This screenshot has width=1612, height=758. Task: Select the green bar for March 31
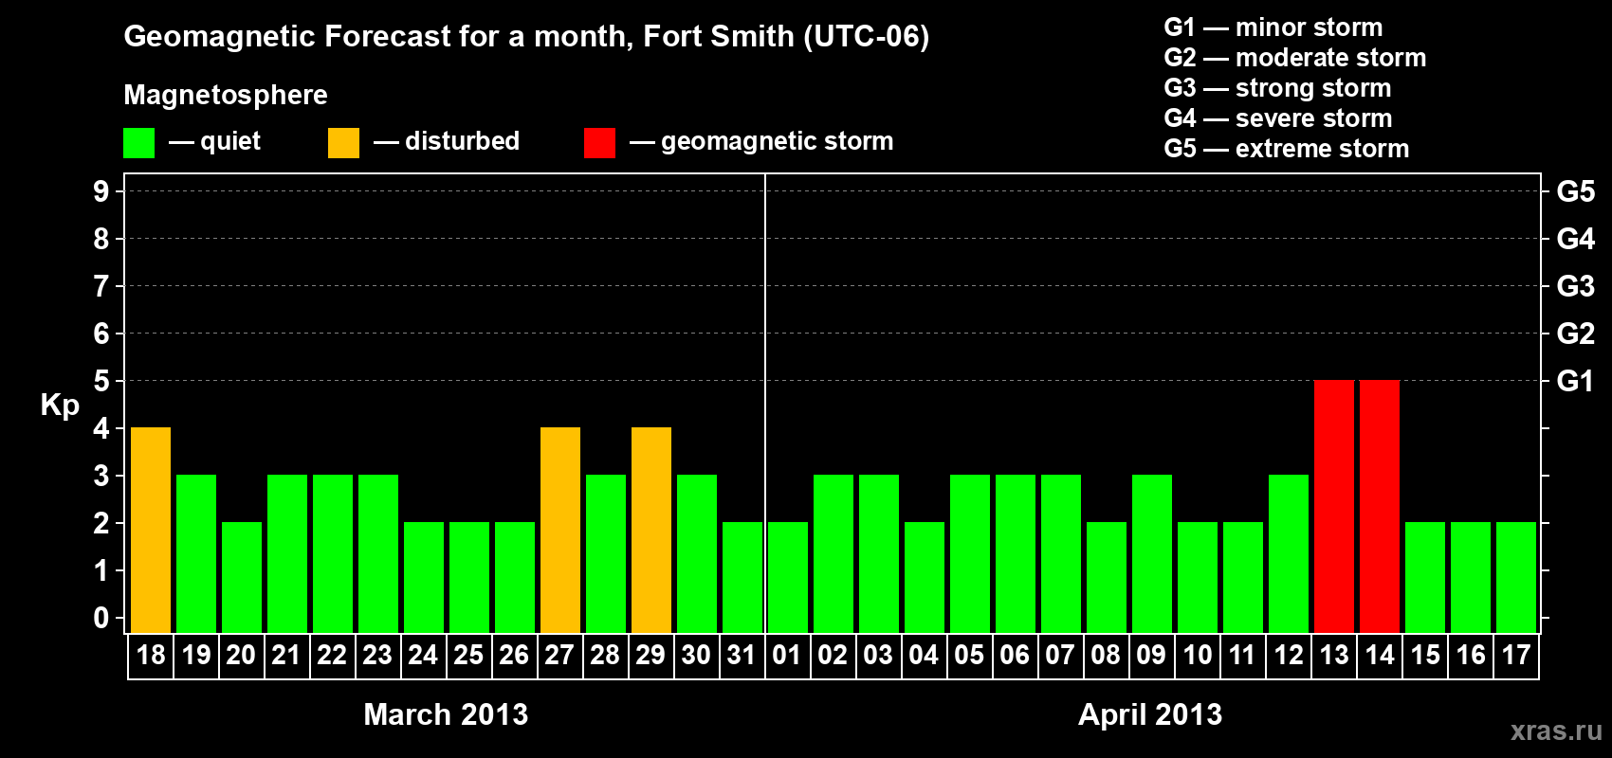(x=742, y=578)
